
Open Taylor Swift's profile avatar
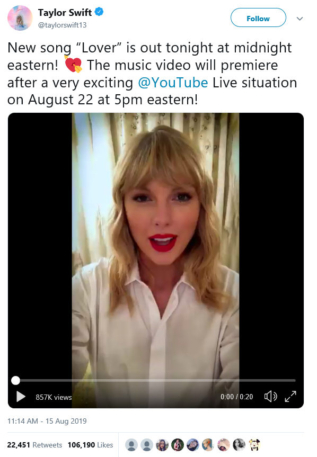20,18
